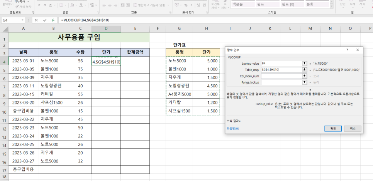Viewport: 373px width, 181px height.
Task: Click Merge and Center (병합하고 가운데 맞춤)
Action: coord(150,5)
